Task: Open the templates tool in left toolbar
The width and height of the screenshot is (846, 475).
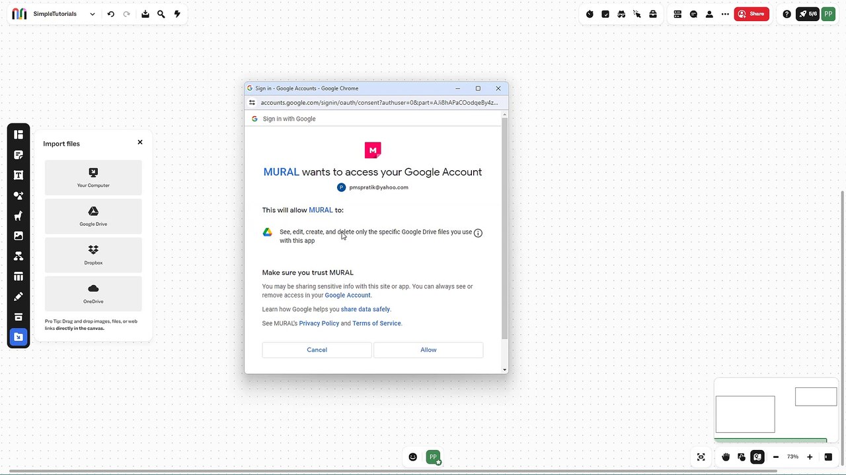Action: coord(19,135)
